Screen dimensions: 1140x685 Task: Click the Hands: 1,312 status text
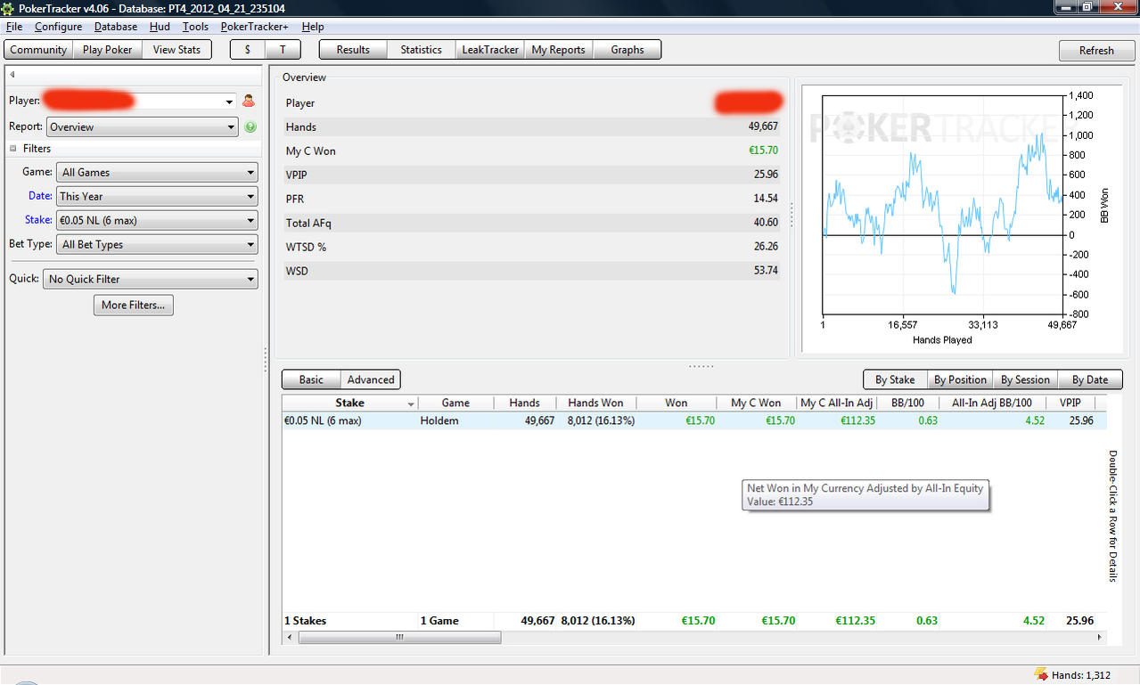[1081, 675]
